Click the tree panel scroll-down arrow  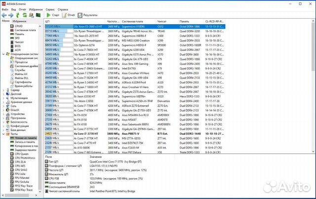39,192
